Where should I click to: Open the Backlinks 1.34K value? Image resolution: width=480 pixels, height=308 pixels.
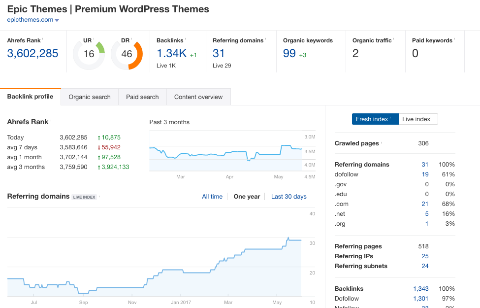(171, 53)
